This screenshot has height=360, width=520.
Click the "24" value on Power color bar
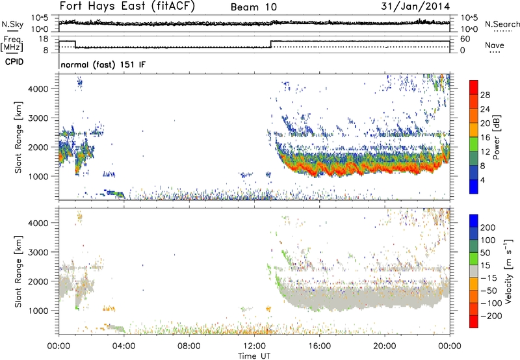pos(485,109)
